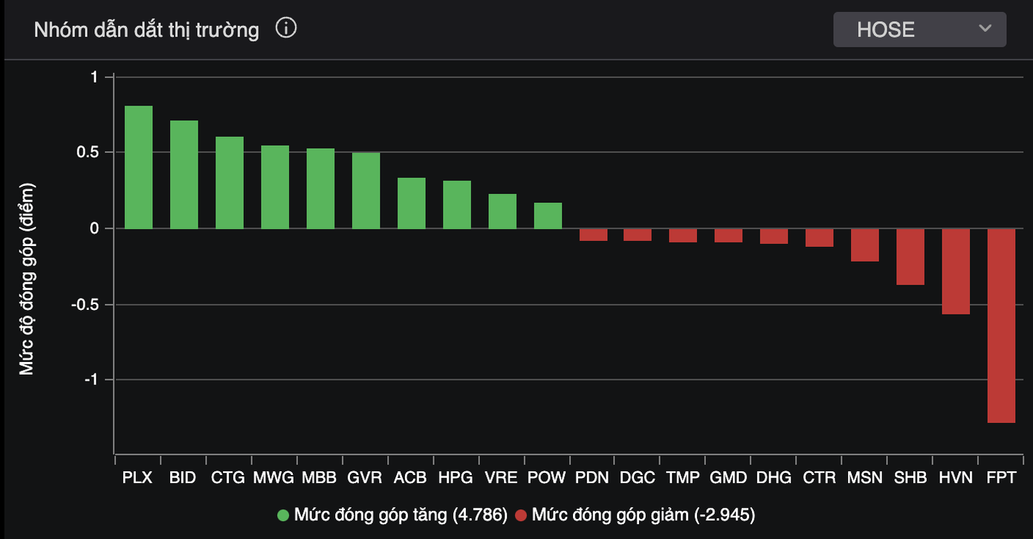Select the ACB green bar
This screenshot has width=1033, height=539.
click(x=411, y=203)
